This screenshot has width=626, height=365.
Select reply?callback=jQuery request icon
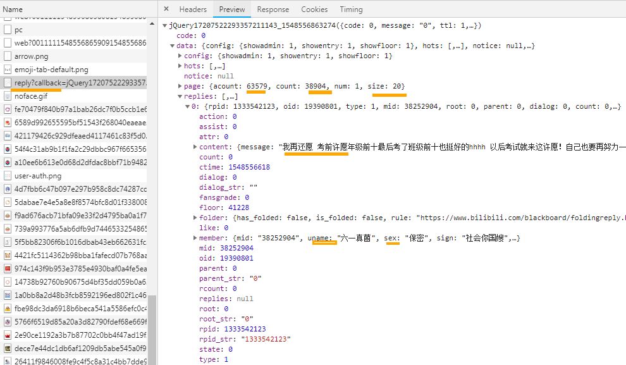click(x=7, y=83)
